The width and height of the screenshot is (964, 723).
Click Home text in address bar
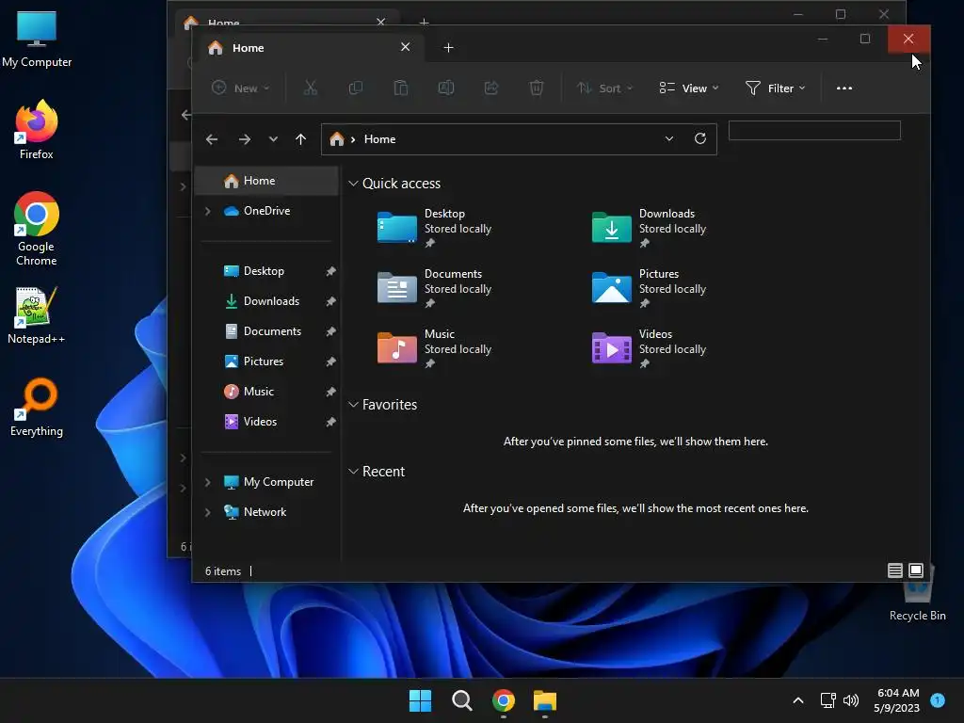pyautogui.click(x=380, y=139)
